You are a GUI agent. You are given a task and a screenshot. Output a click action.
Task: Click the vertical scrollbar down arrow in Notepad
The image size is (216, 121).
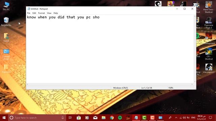click(x=195, y=81)
